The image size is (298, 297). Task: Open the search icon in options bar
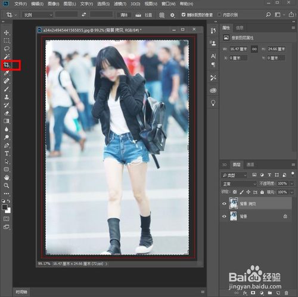point(268,14)
